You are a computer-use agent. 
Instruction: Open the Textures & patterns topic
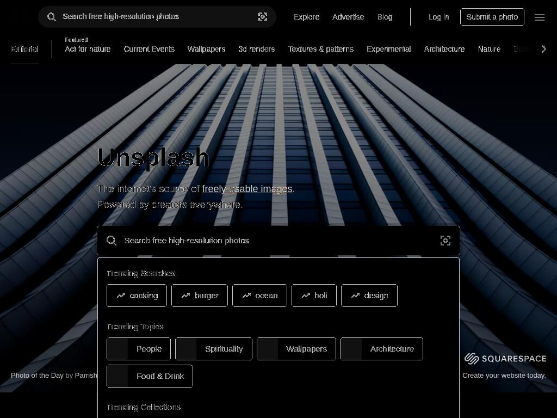point(321,49)
